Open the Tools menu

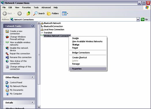pos(36,7)
